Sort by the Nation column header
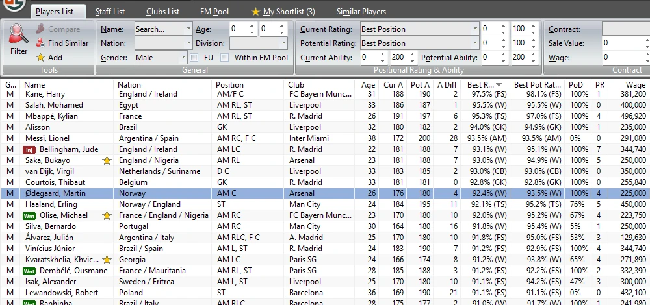This screenshot has width=650, height=305. pyautogui.click(x=164, y=85)
